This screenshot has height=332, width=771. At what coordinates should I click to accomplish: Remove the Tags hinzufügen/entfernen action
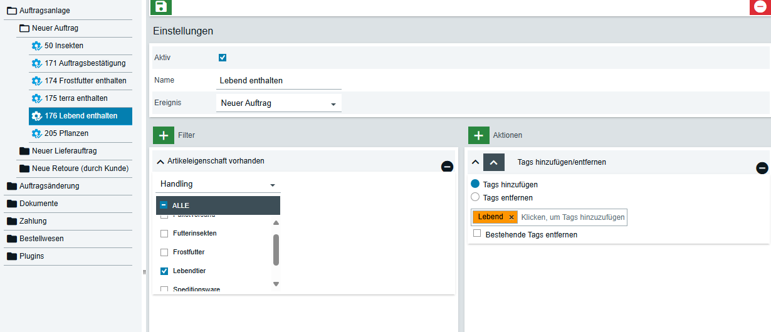tap(762, 168)
